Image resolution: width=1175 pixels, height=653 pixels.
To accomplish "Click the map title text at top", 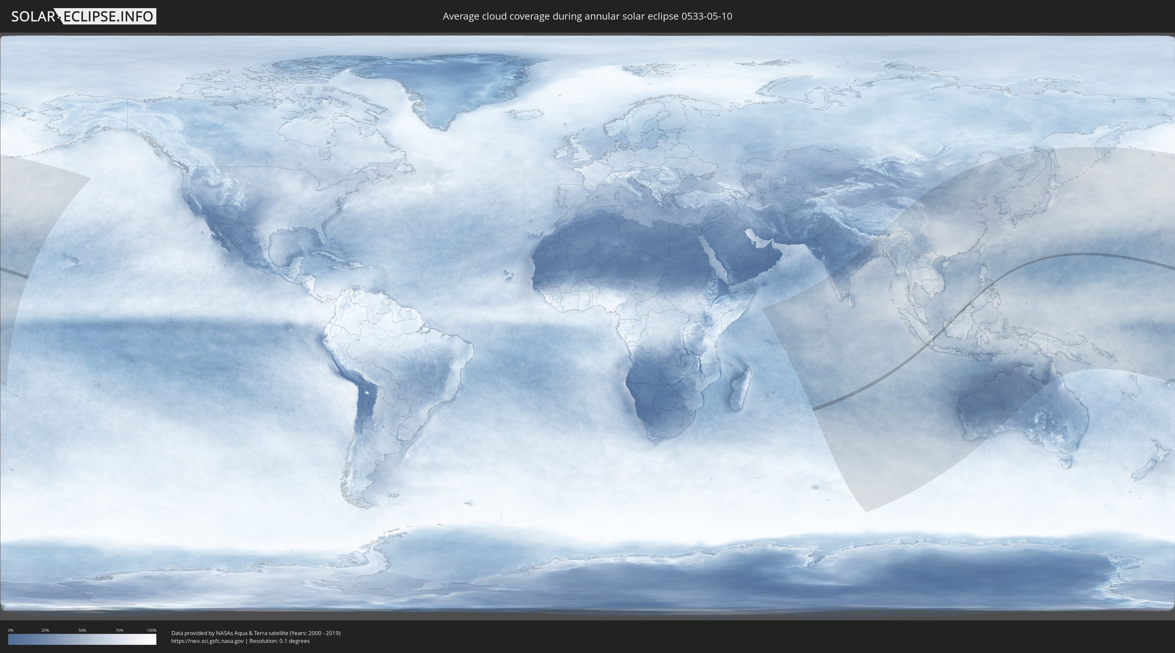I will click(x=587, y=16).
